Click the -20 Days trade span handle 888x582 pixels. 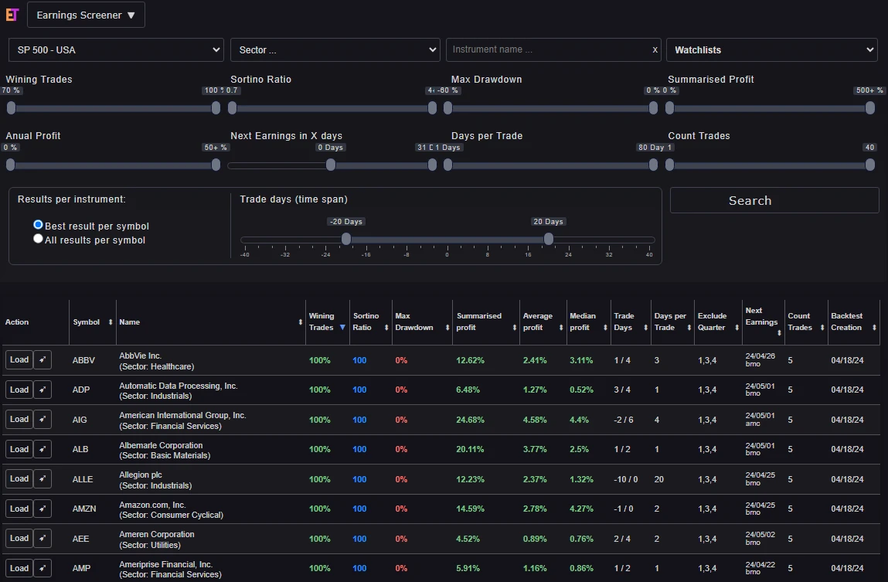coord(346,239)
